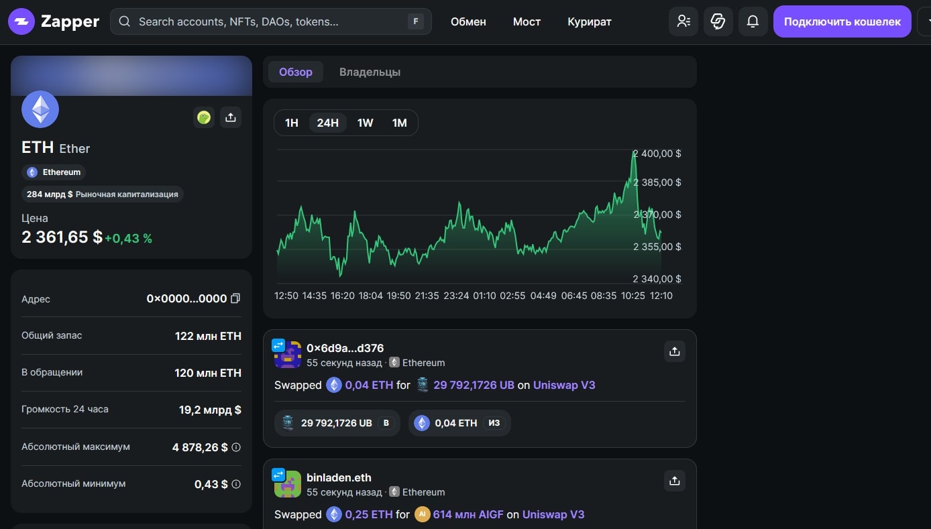
Task: Click the AIGF token icon
Action: pyautogui.click(x=422, y=514)
